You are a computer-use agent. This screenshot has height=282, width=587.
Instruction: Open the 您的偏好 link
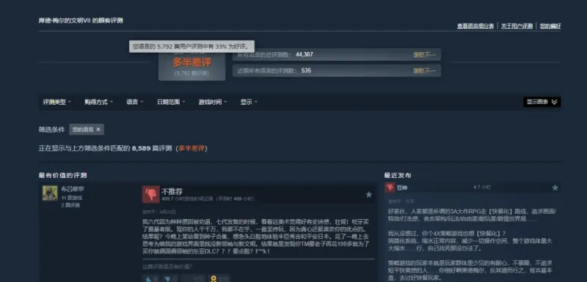click(550, 26)
